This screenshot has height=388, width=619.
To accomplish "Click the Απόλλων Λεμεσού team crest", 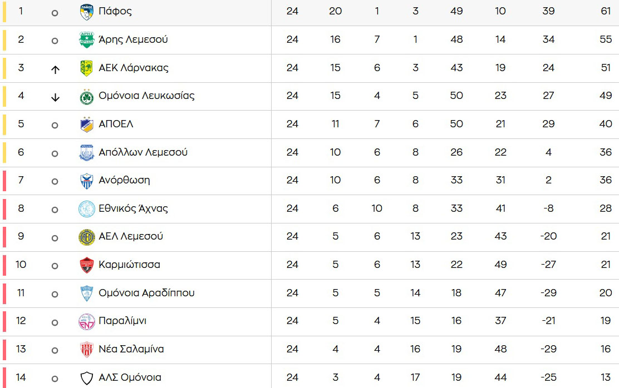I will tap(87, 152).
